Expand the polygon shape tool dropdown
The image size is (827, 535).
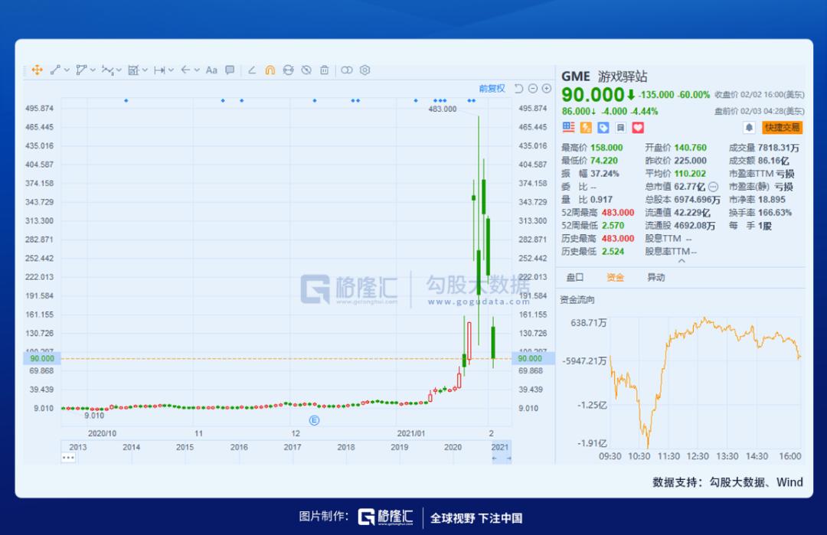pyautogui.click(x=93, y=70)
